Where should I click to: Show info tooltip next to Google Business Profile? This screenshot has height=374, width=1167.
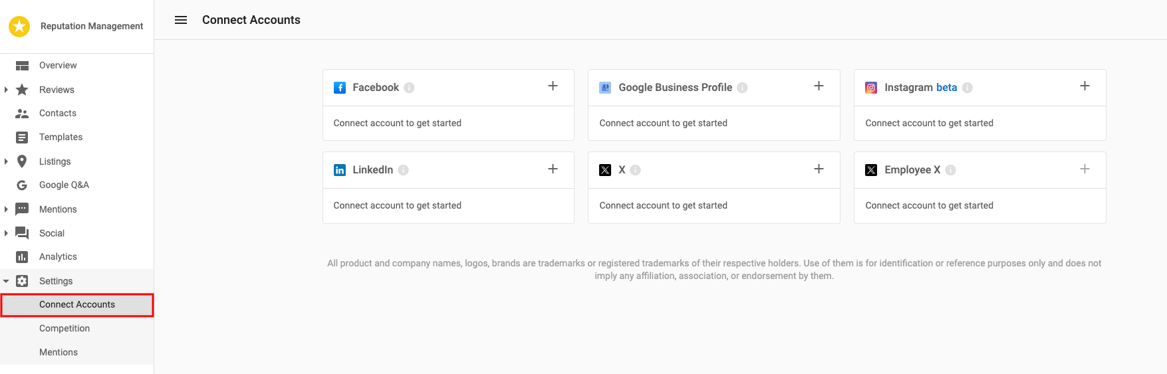pos(743,88)
